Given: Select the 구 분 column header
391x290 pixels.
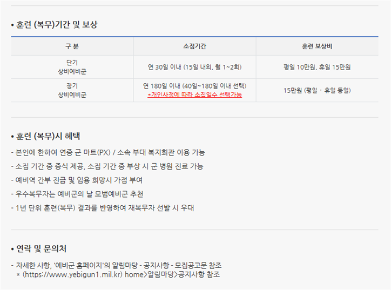Looking at the screenshot, I should tap(72, 46).
